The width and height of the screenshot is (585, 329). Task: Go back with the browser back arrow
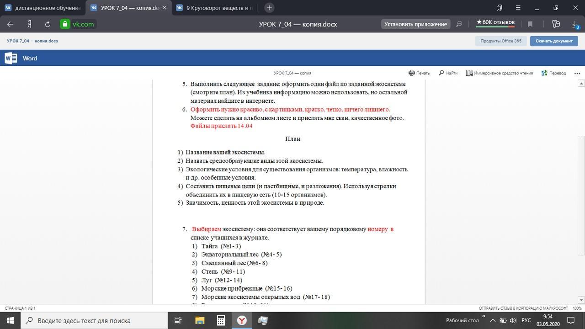pos(11,24)
